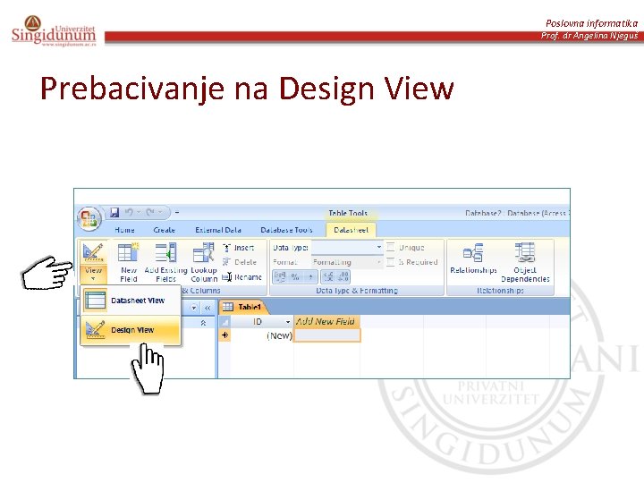Choose Datasheet View from the menu
The image size is (644, 483).
(131, 301)
